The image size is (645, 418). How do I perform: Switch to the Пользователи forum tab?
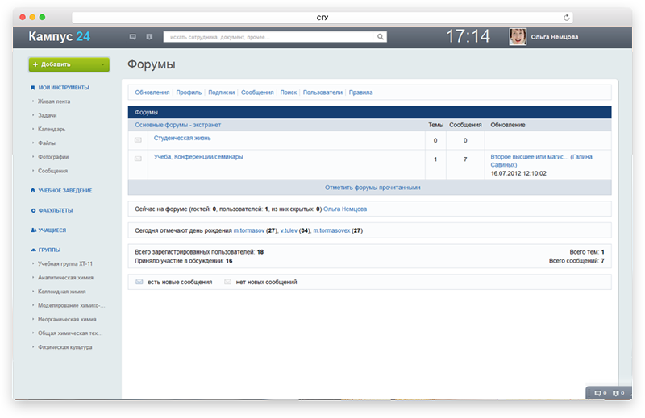pyautogui.click(x=322, y=93)
